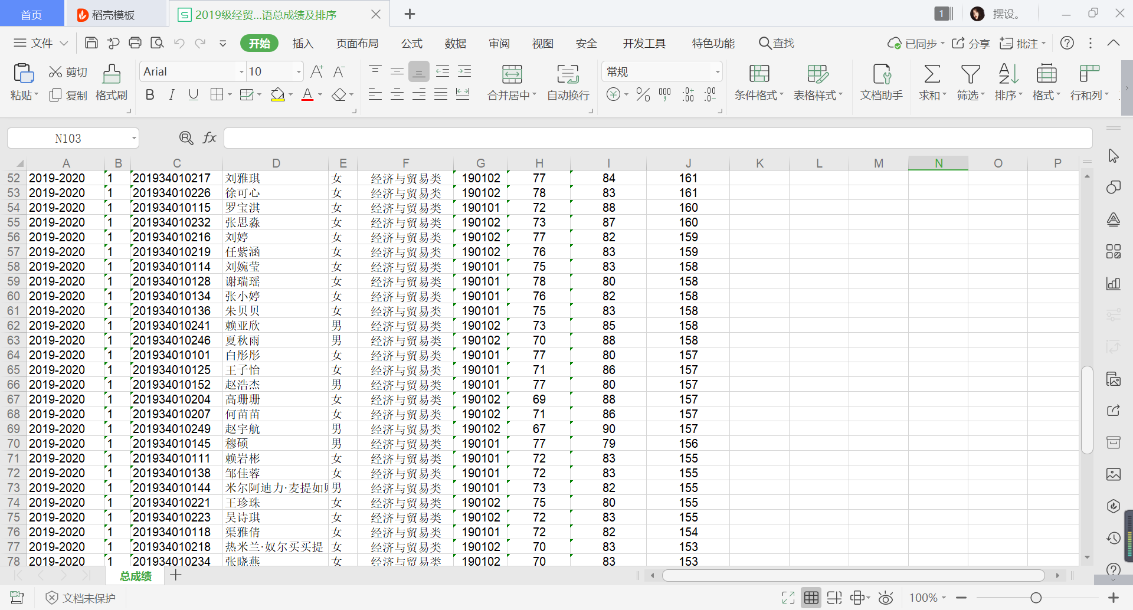1133x610 pixels.
Task: Undo the last action
Action: 179,43
